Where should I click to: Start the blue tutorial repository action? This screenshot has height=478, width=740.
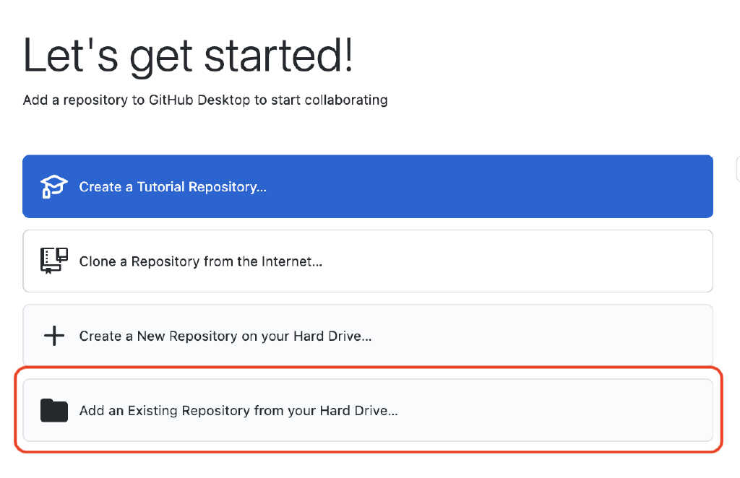(368, 186)
